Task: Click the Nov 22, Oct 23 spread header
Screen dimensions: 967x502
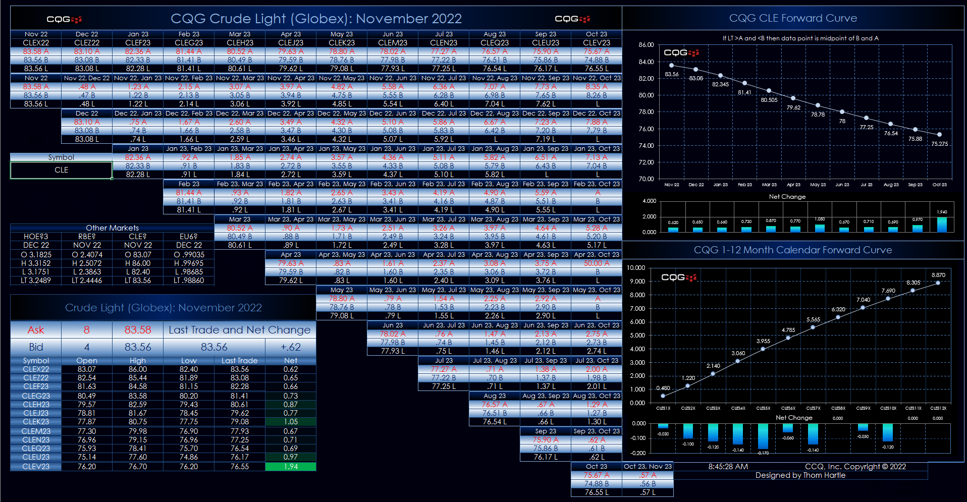Action: click(x=597, y=78)
